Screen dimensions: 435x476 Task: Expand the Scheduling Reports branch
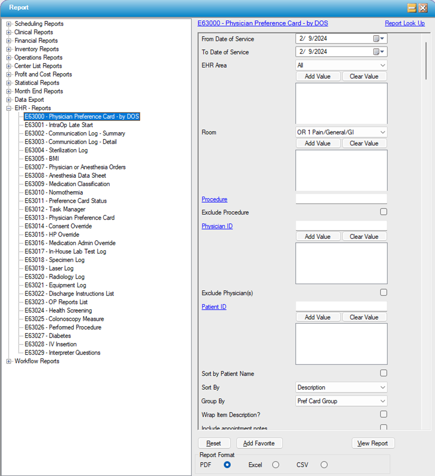tap(9, 24)
